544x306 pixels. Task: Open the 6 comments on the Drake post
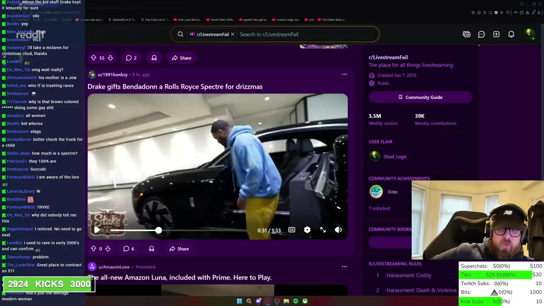pos(128,249)
